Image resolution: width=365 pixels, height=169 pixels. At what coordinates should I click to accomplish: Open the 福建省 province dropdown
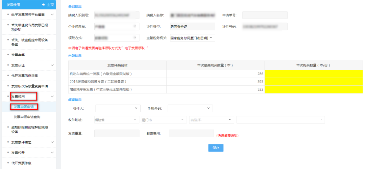117,120
